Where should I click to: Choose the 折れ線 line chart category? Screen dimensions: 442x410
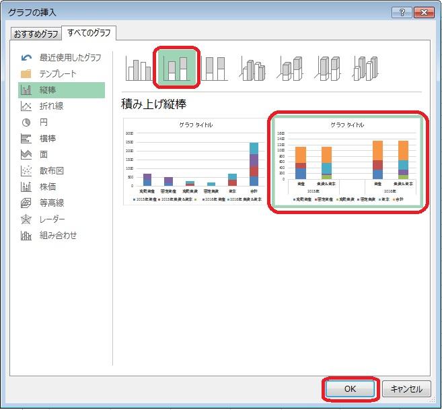coord(51,106)
